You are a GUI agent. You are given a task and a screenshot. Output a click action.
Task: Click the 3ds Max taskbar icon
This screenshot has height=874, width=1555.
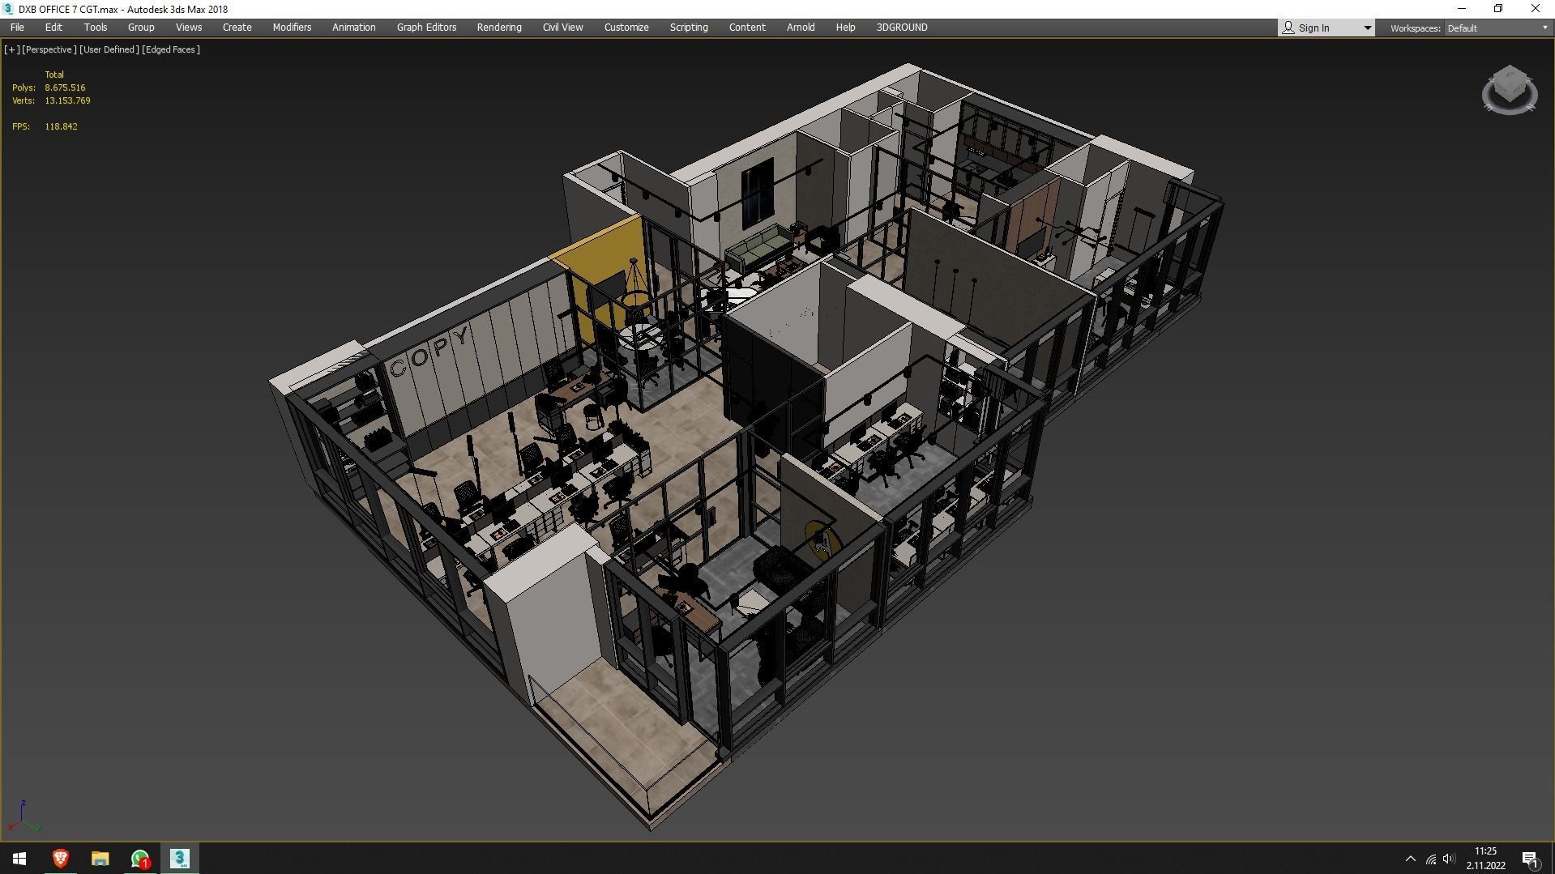click(x=180, y=859)
